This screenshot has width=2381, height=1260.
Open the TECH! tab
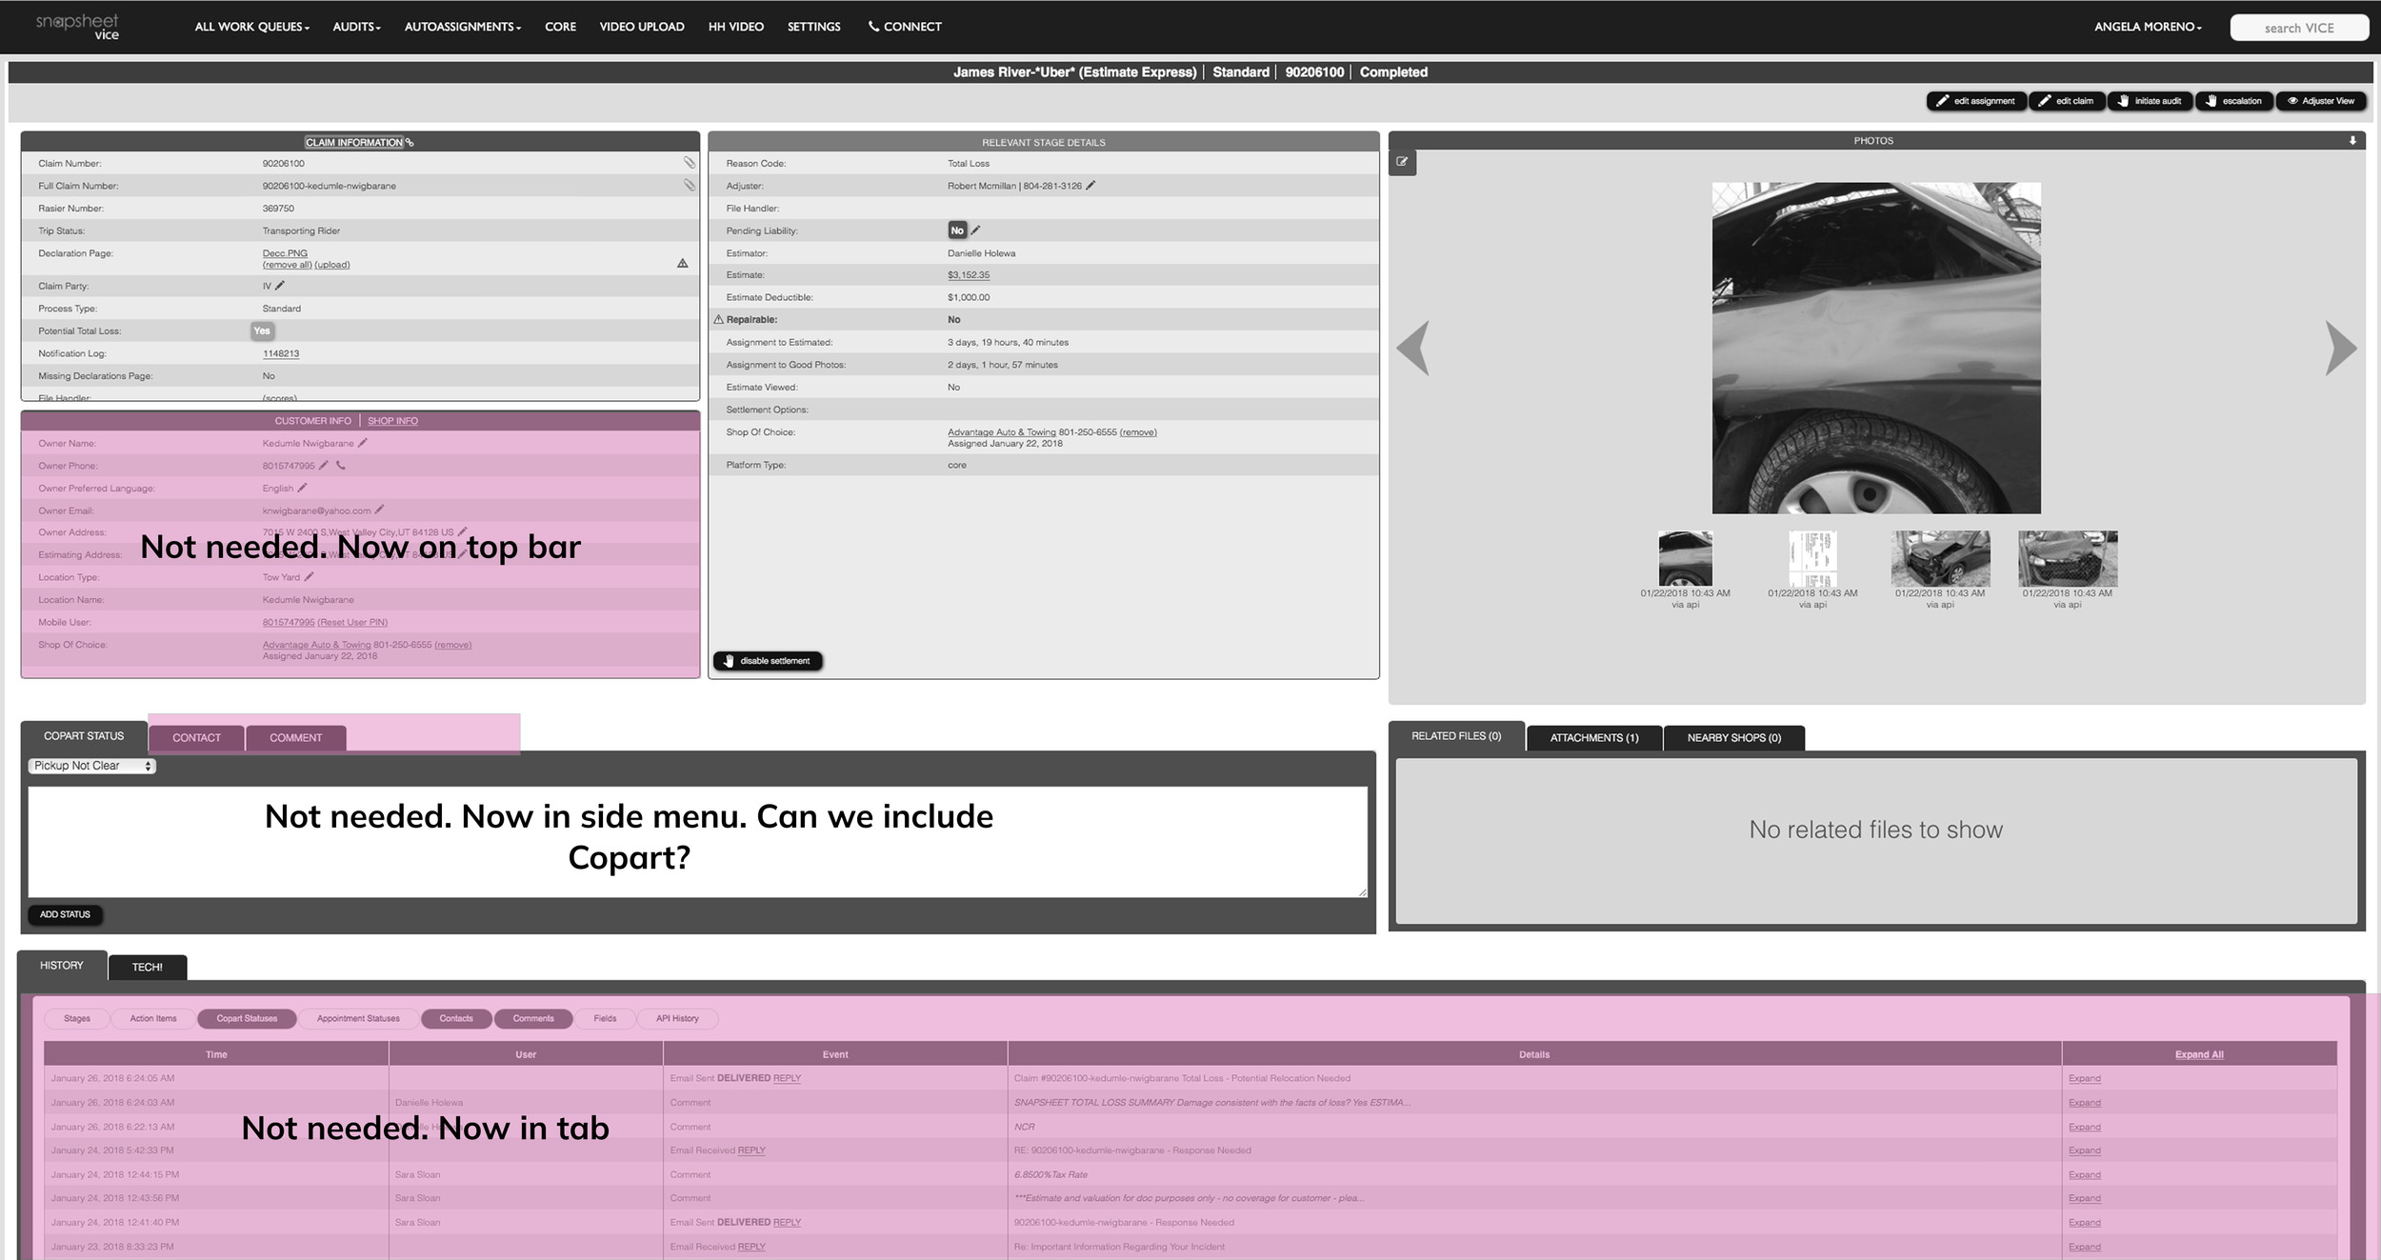[x=147, y=967]
